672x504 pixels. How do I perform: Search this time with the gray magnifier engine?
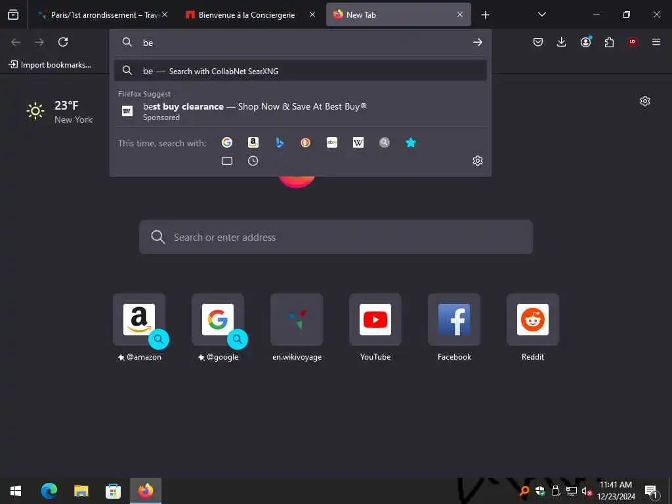click(385, 142)
